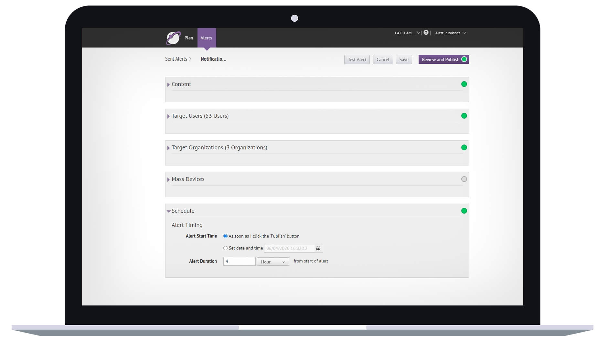The height and width of the screenshot is (342, 608).
Task: Click the Target Users green status indicator
Action: tap(464, 116)
